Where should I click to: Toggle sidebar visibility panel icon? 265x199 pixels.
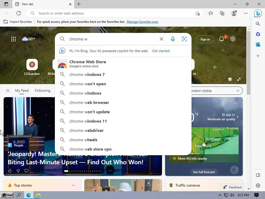[258, 175]
